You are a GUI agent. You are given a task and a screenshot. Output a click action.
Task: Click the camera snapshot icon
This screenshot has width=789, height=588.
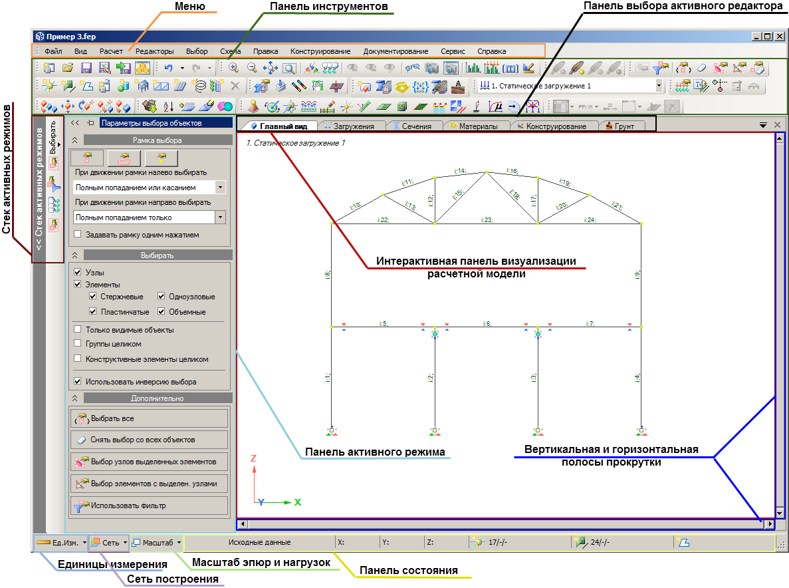tap(432, 68)
